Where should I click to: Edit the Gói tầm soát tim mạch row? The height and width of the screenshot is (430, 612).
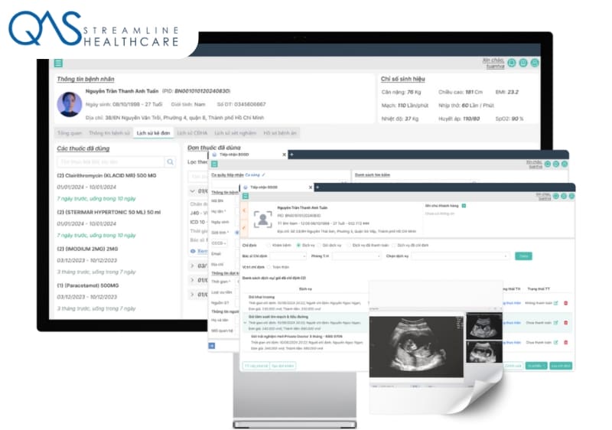[x=556, y=323]
